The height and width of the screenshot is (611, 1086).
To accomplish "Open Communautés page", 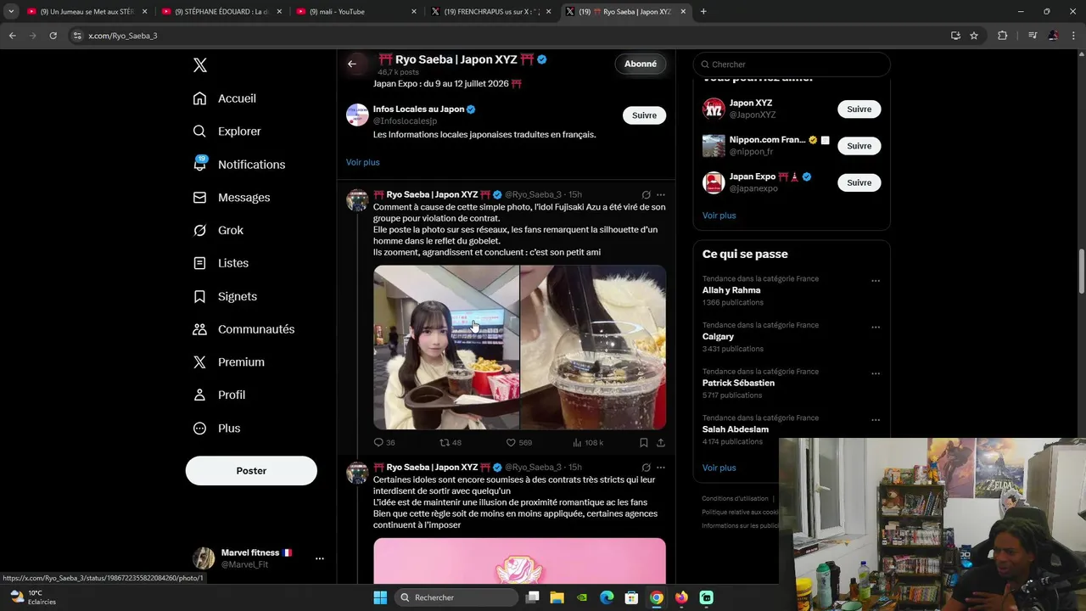I will (244, 329).
